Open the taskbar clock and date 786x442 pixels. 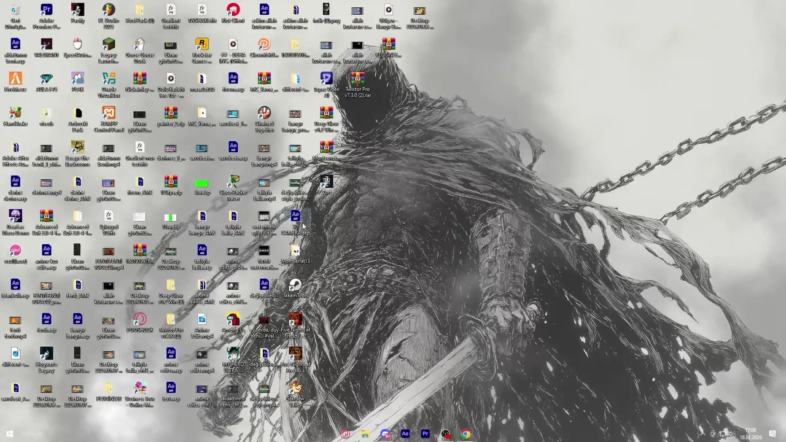pyautogui.click(x=750, y=434)
